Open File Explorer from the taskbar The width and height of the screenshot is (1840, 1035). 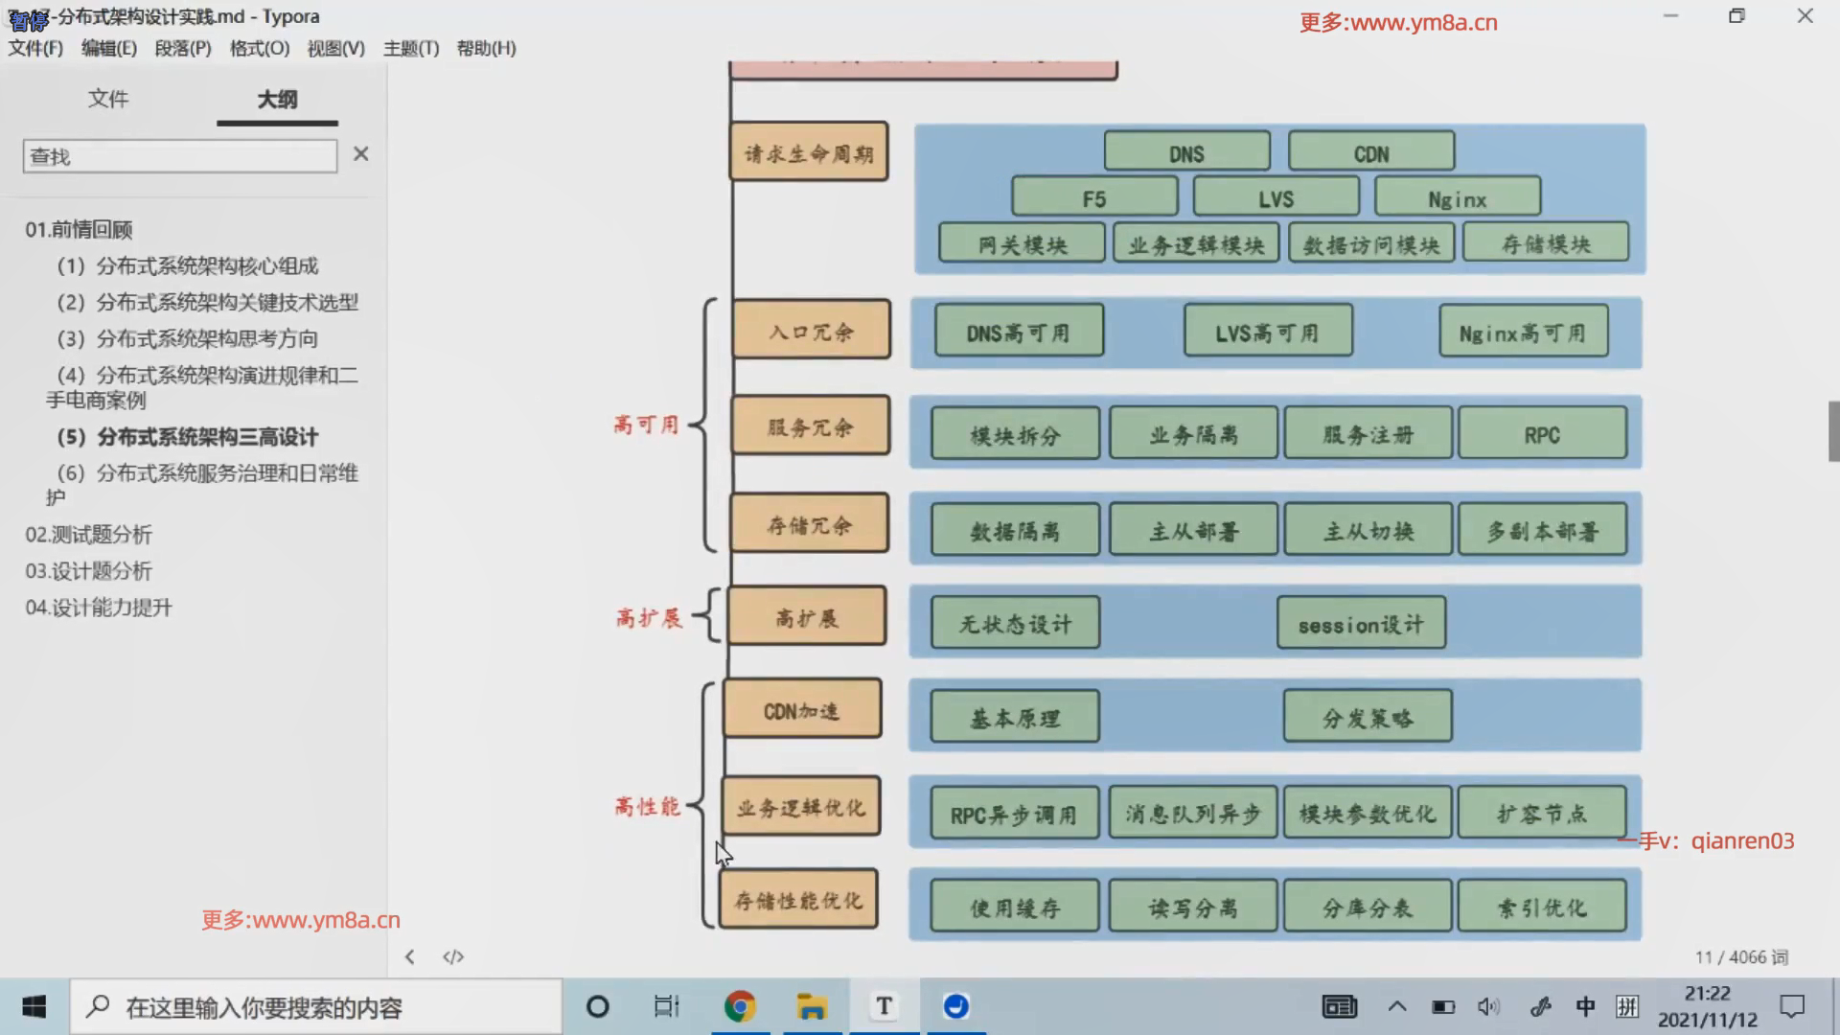click(x=812, y=1006)
